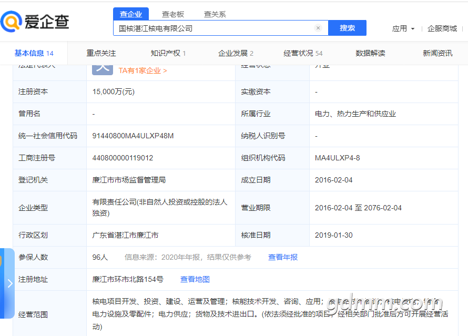Clear the search box with the X icon
Viewport: 468px width, 336px height.
click(318, 28)
